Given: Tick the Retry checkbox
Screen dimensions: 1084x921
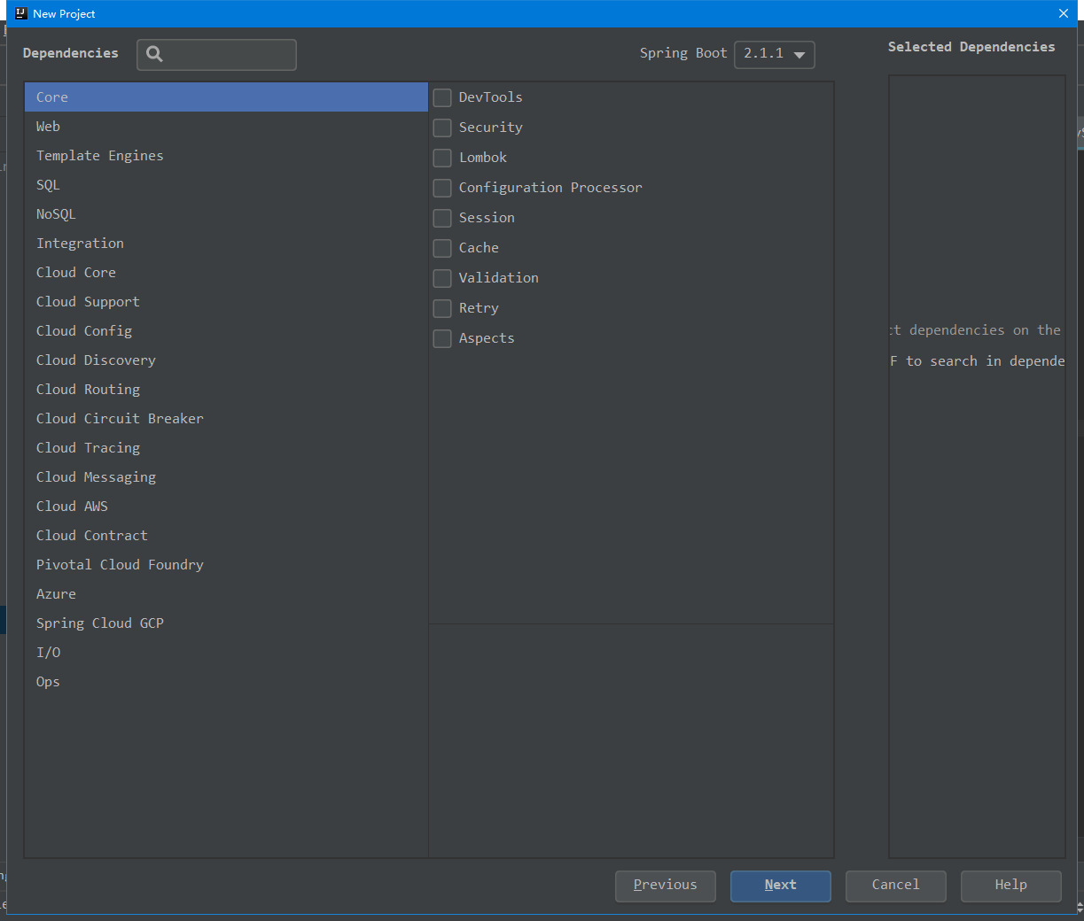Looking at the screenshot, I should 442,308.
